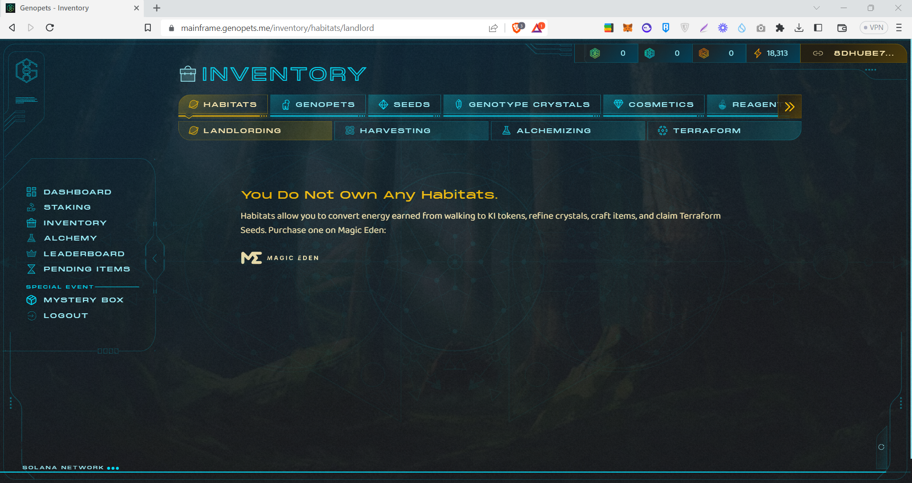Close the Genopets - Inventory tab
This screenshot has width=912, height=483.
136,8
